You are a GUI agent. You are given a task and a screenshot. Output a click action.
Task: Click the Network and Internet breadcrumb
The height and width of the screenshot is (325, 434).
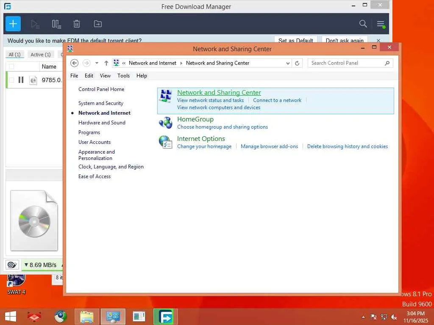click(152, 63)
